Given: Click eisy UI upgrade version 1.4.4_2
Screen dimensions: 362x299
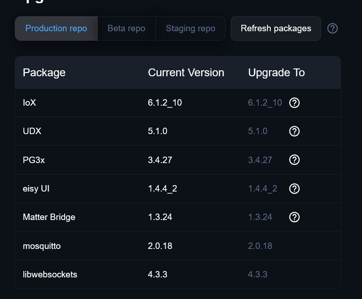Looking at the screenshot, I should tap(262, 189).
